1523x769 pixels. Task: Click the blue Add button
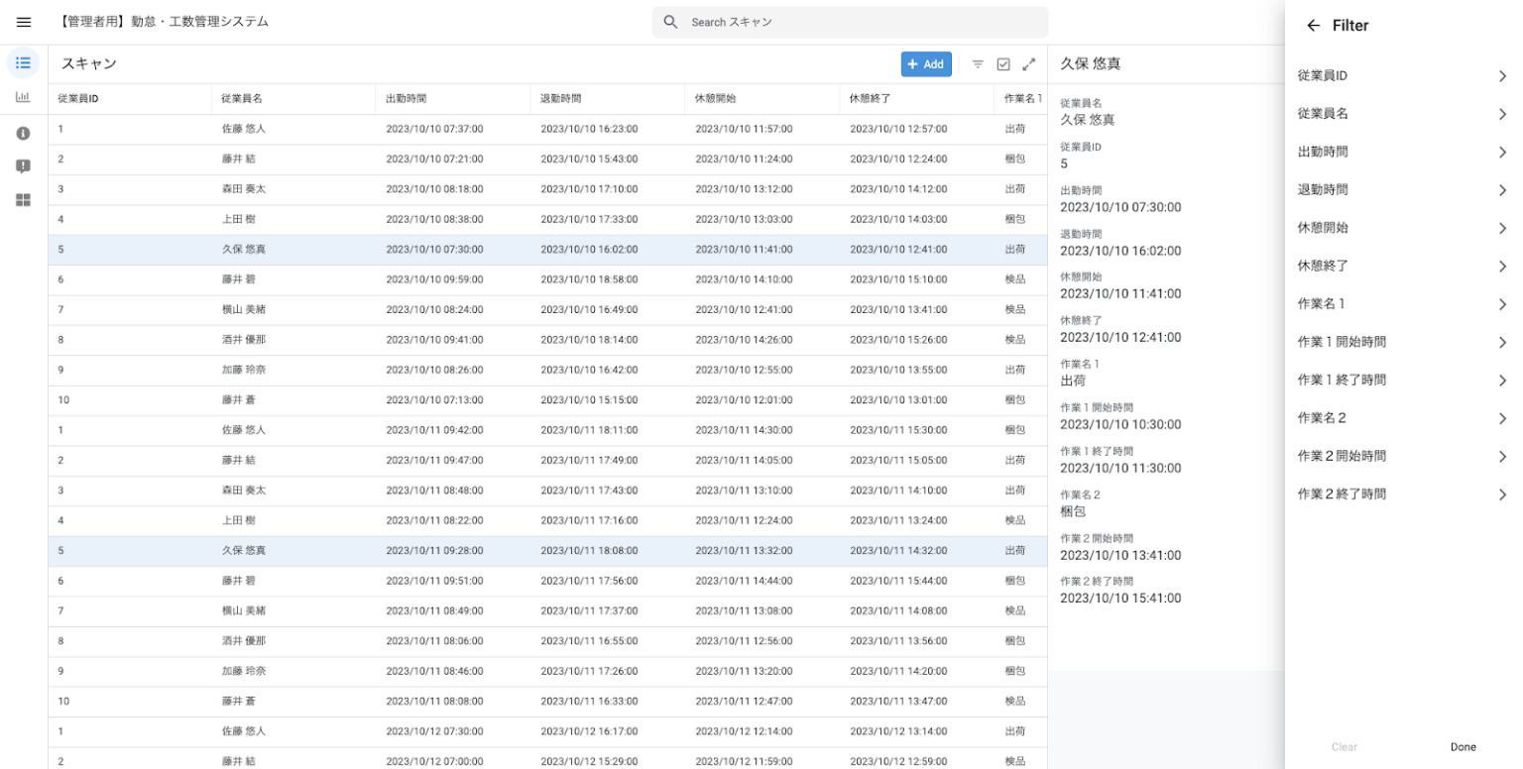[925, 63]
